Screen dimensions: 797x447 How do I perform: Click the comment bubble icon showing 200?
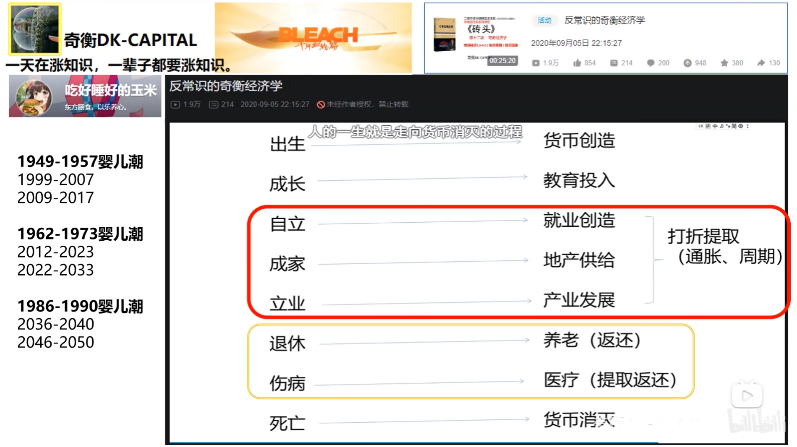[651, 63]
